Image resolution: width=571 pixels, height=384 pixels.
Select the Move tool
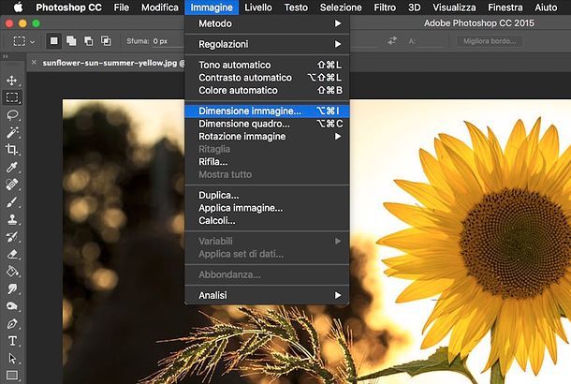click(12, 81)
